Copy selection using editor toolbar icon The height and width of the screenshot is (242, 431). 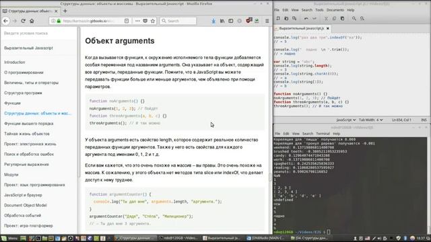[x=334, y=18]
